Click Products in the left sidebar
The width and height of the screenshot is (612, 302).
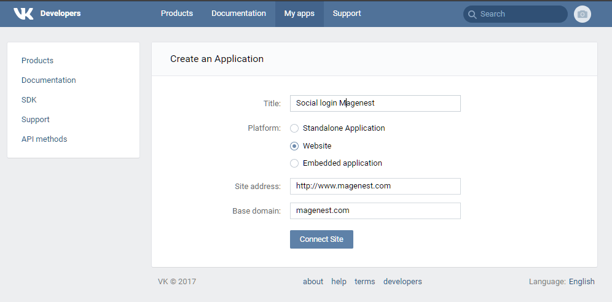(37, 60)
